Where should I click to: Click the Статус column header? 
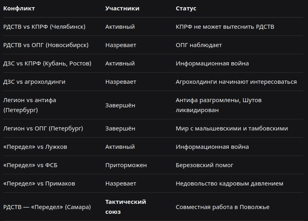click(186, 8)
